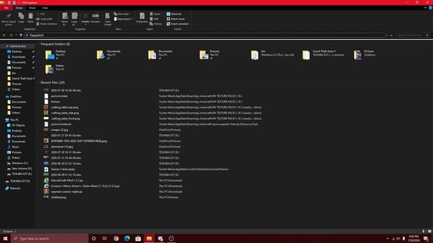
Task: Click the address bar path field
Action: pyautogui.click(x=204, y=35)
